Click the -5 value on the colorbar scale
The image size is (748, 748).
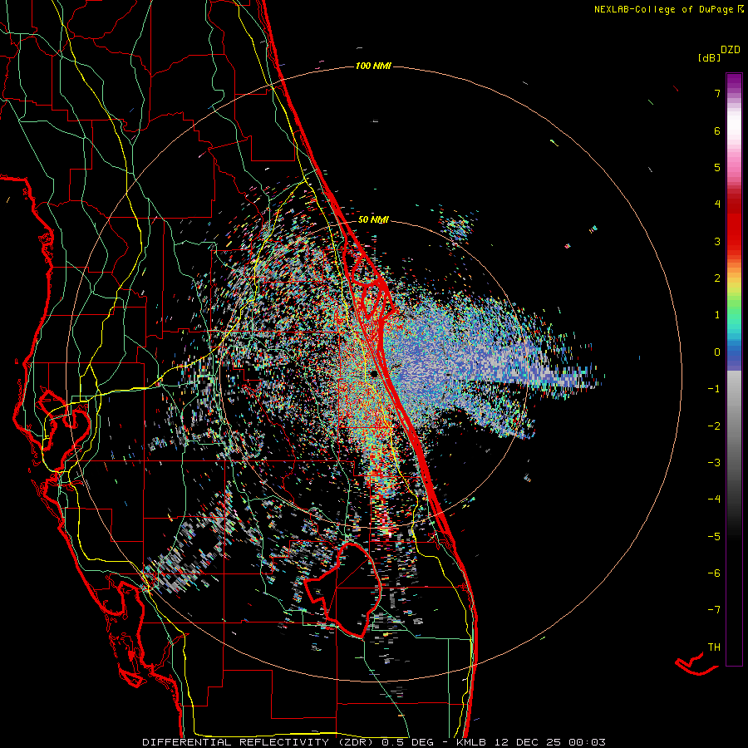coord(714,537)
